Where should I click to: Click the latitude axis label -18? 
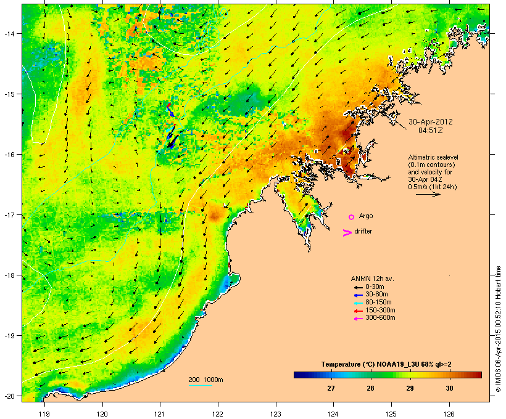point(9,275)
